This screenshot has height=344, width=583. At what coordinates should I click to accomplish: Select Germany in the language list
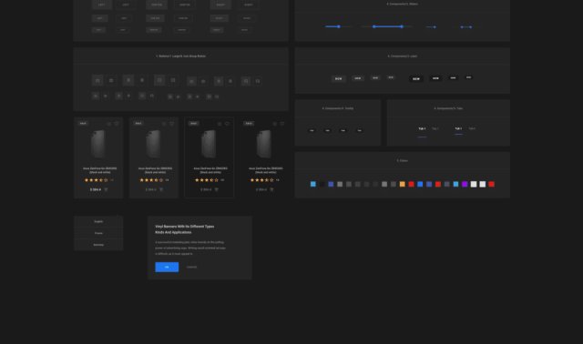click(x=98, y=245)
